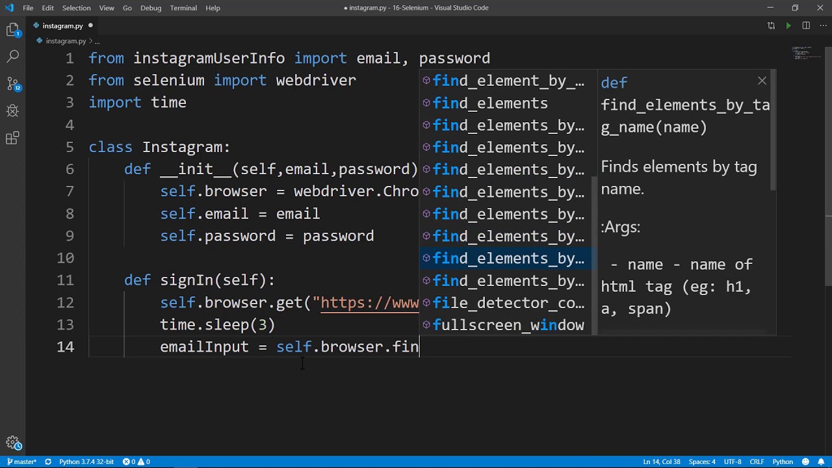Open the Debug menu
The width and height of the screenshot is (832, 468).
(151, 8)
